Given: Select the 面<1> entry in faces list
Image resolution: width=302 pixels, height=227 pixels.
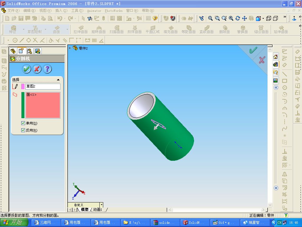Looking at the screenshot, I should tap(31, 95).
